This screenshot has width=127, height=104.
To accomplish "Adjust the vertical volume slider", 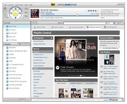I will pyautogui.click(x=5, y=13).
